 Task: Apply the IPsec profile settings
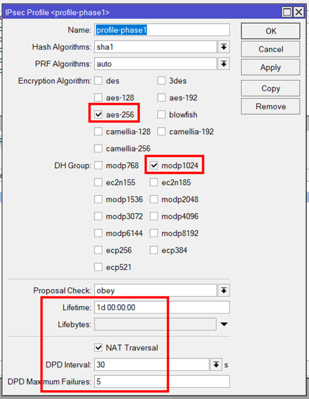(270, 67)
